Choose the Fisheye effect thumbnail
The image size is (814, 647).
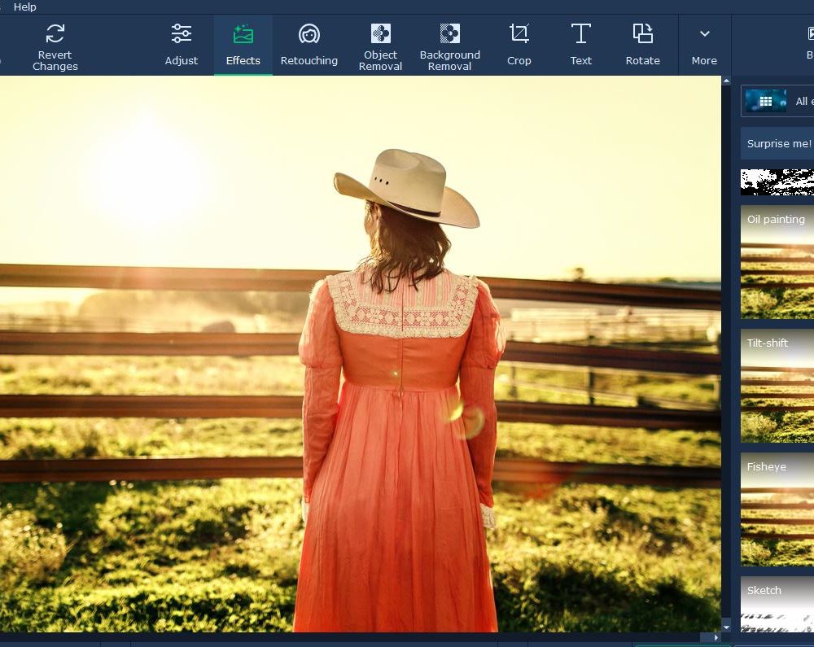pyautogui.click(x=777, y=510)
